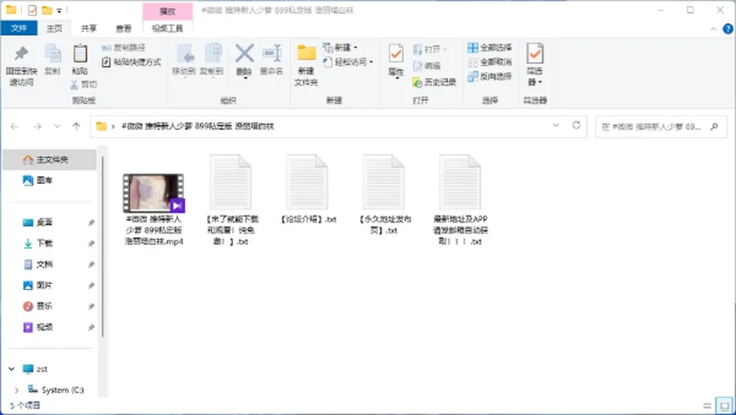Open the 删除 dropdown arrow

pos(245,78)
